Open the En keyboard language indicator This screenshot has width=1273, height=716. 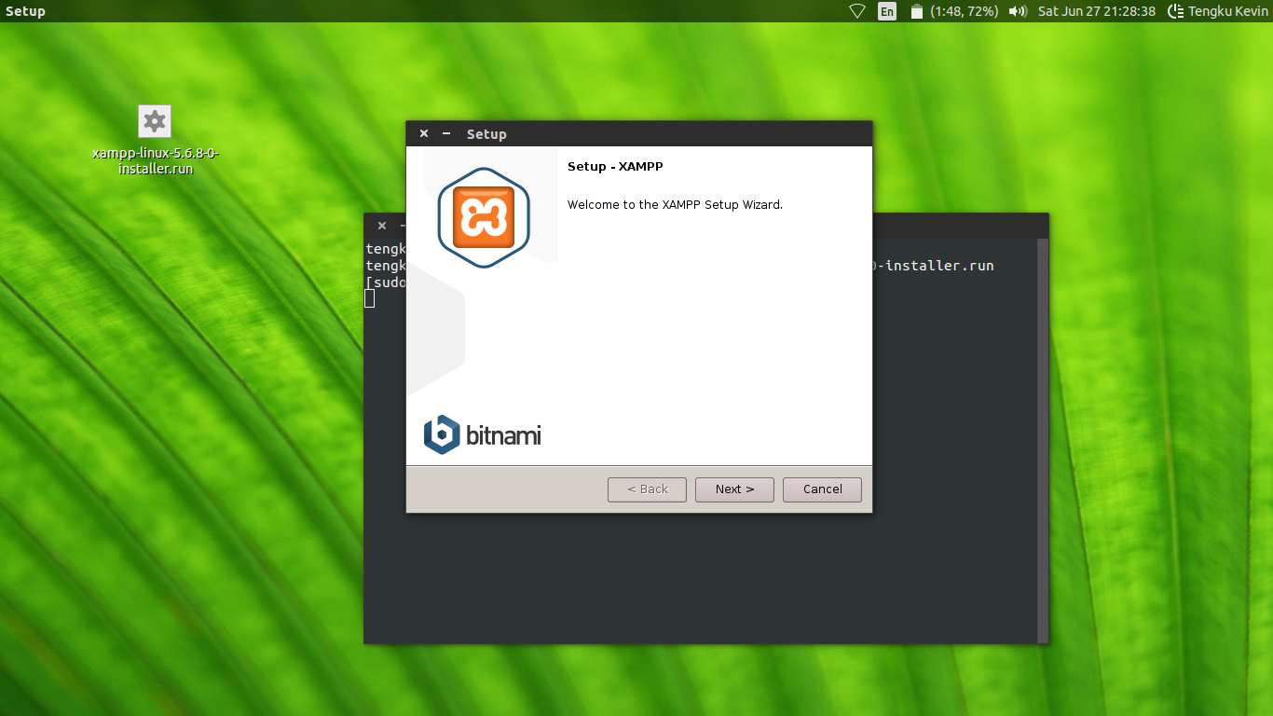[887, 11]
